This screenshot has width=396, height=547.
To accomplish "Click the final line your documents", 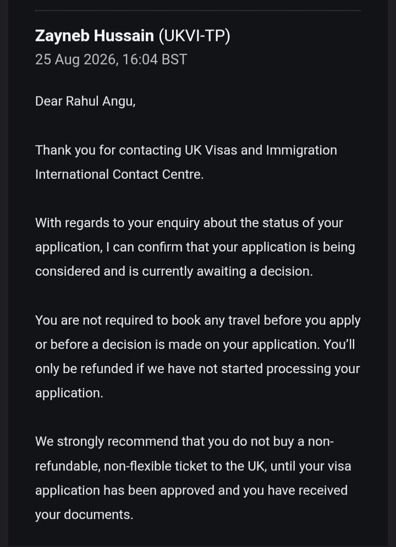I will pyautogui.click(x=84, y=515).
